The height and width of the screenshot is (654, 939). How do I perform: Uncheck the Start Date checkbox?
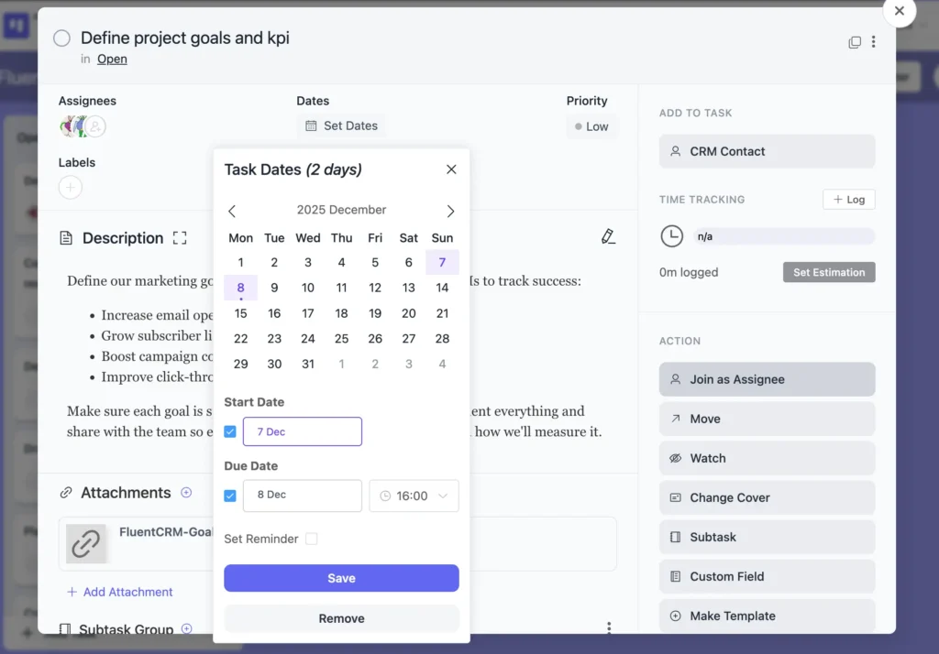[x=230, y=431]
